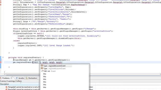Collapse the registerEvents() method fold marker
The height and width of the screenshot is (90, 161).
3,57
